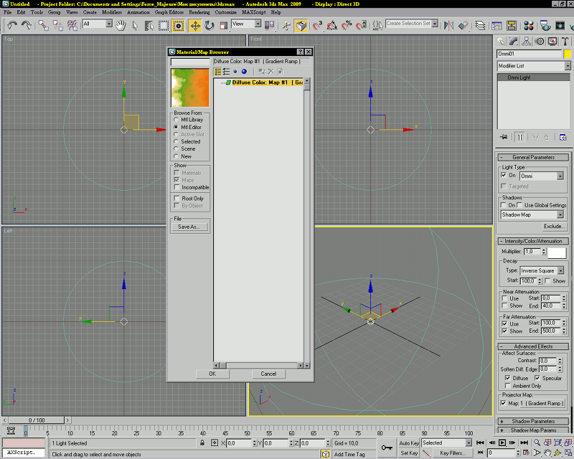Click OK in Material/Map Browser
Screen dimensions: 574x459
(212, 374)
